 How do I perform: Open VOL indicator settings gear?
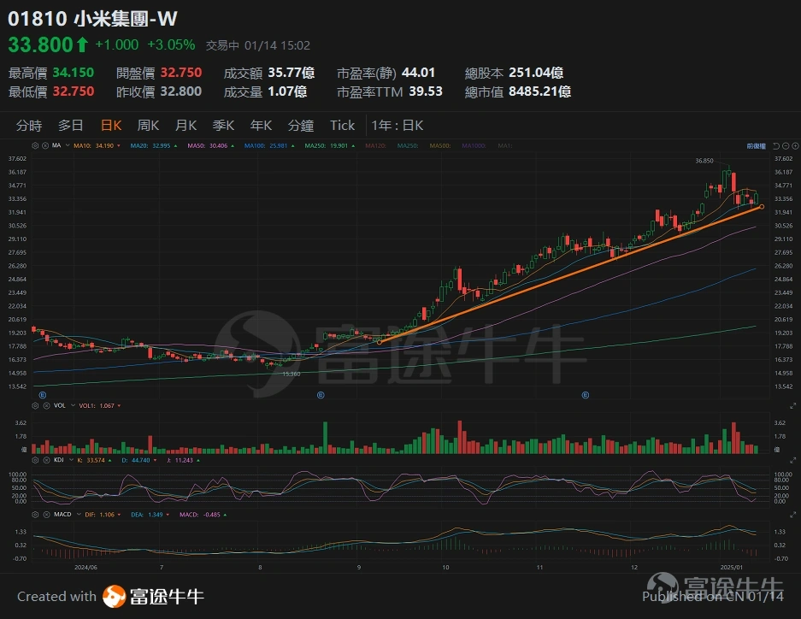click(x=35, y=405)
